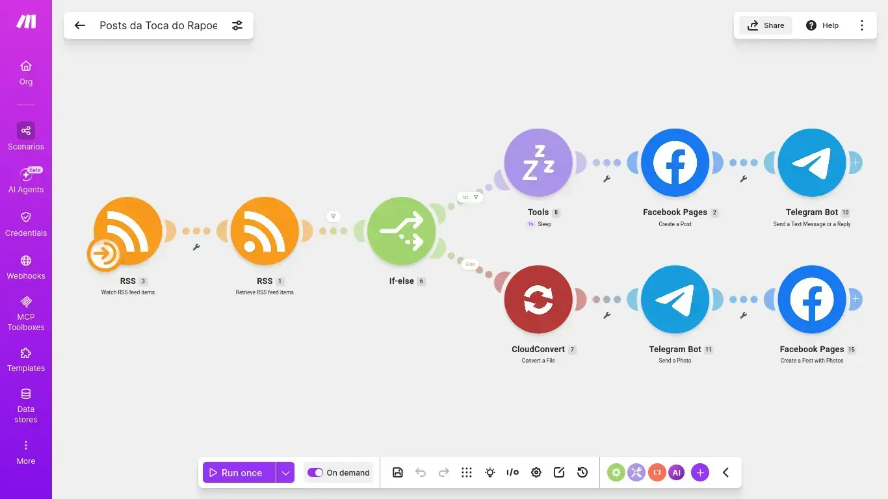Click the purple tools icon in the toolbar
The image size is (888, 499).
[636, 472]
